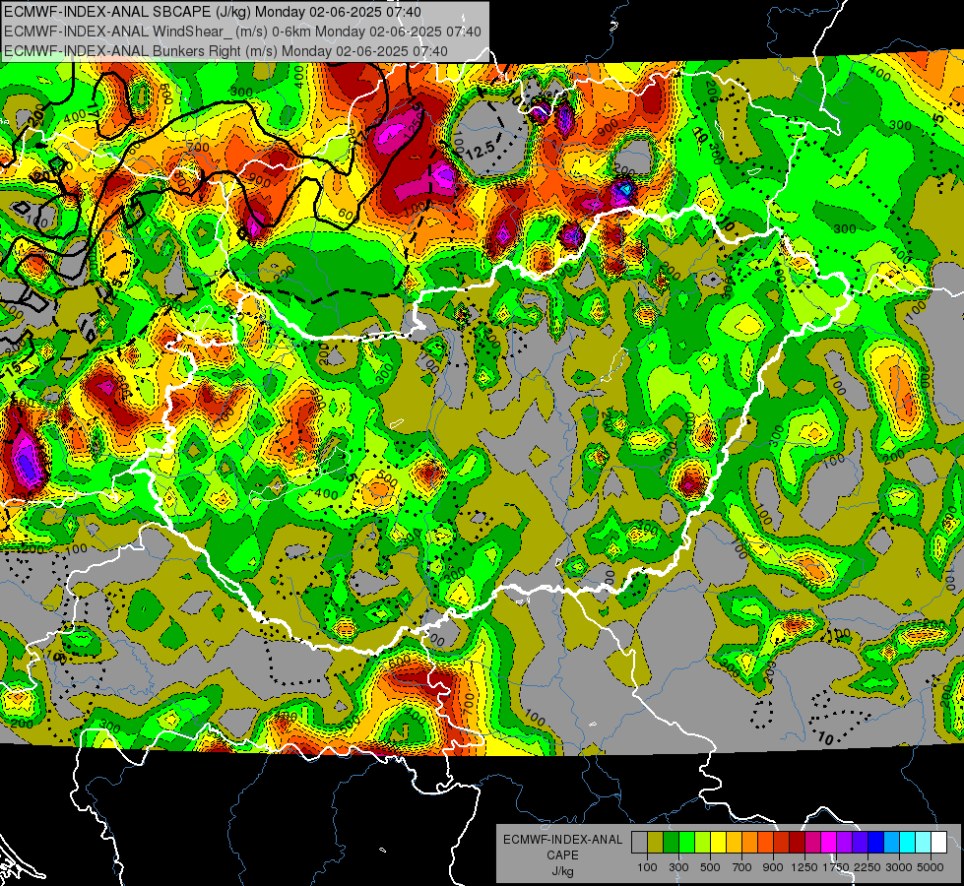Click the WindShear 0-6km header line
This screenshot has width=964, height=886.
click(x=242, y=32)
